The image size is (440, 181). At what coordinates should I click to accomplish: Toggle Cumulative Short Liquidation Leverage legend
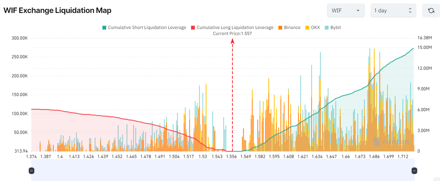(x=144, y=27)
